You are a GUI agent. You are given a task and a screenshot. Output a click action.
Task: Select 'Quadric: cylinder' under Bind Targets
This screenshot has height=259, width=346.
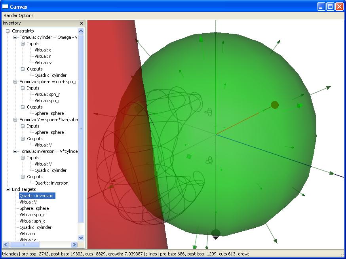(x=36, y=227)
